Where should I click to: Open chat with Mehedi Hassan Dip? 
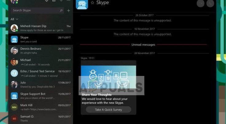click(x=41, y=28)
